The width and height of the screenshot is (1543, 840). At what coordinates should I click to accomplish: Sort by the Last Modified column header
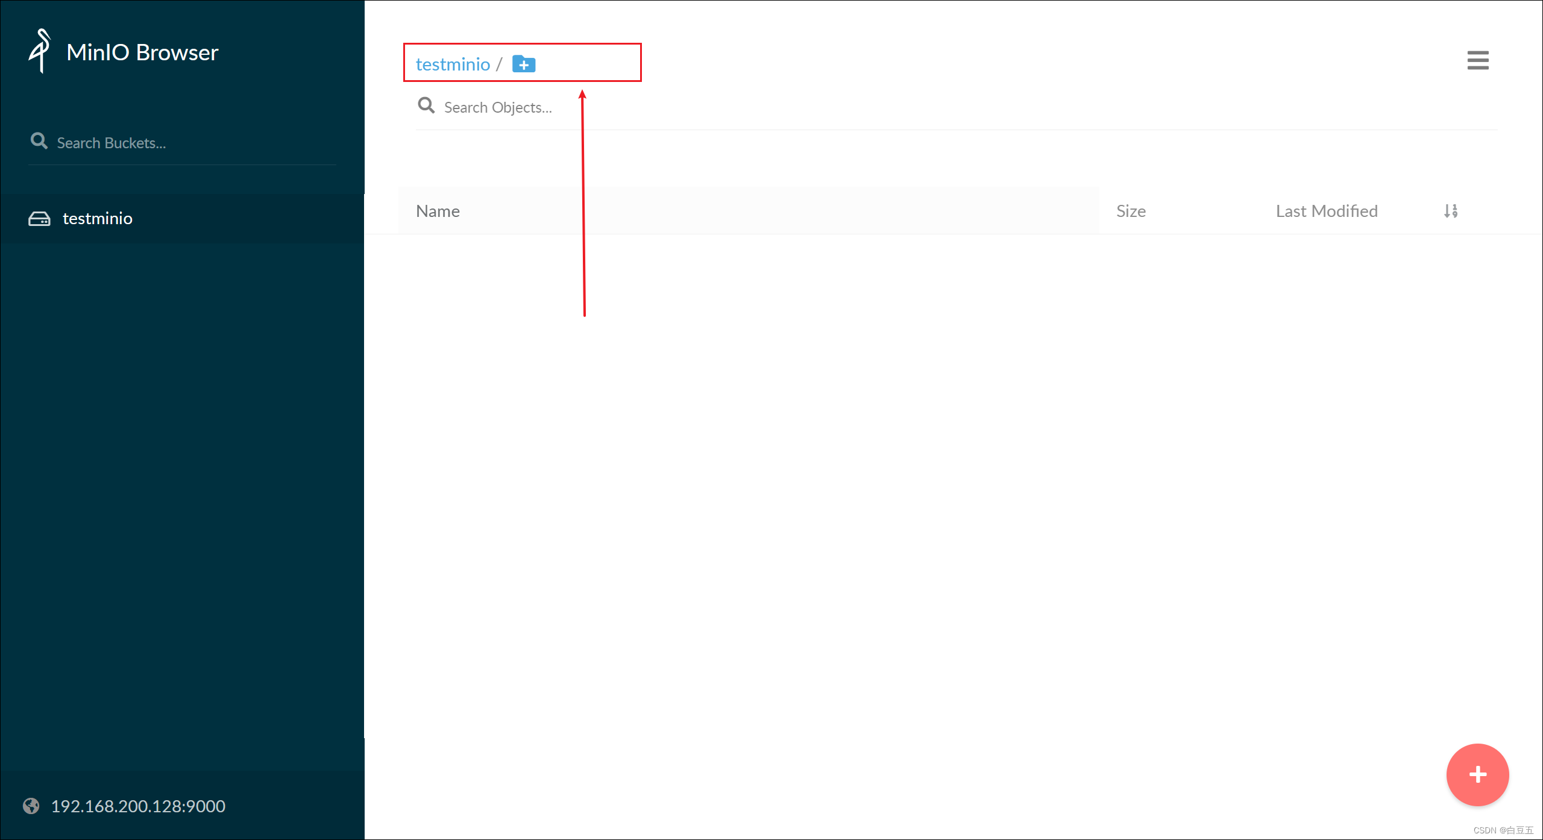click(1327, 211)
